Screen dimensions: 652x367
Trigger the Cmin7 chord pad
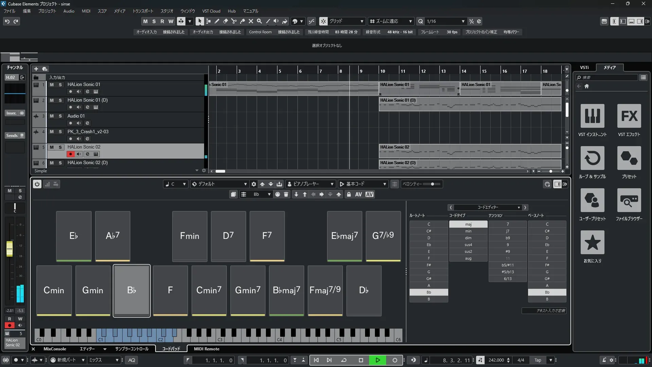coord(209,291)
